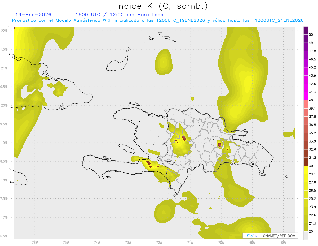Click the colorbar value "45.2"
The height and width of the screenshot is (246, 318).
pyautogui.click(x=312, y=67)
